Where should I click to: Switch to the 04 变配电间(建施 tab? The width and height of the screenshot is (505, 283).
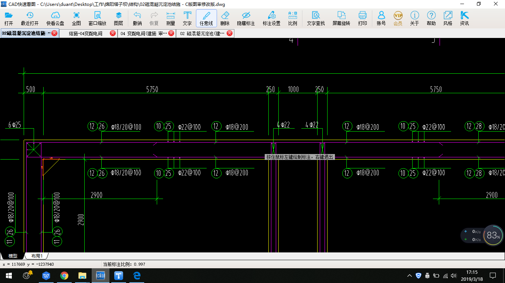143,33
